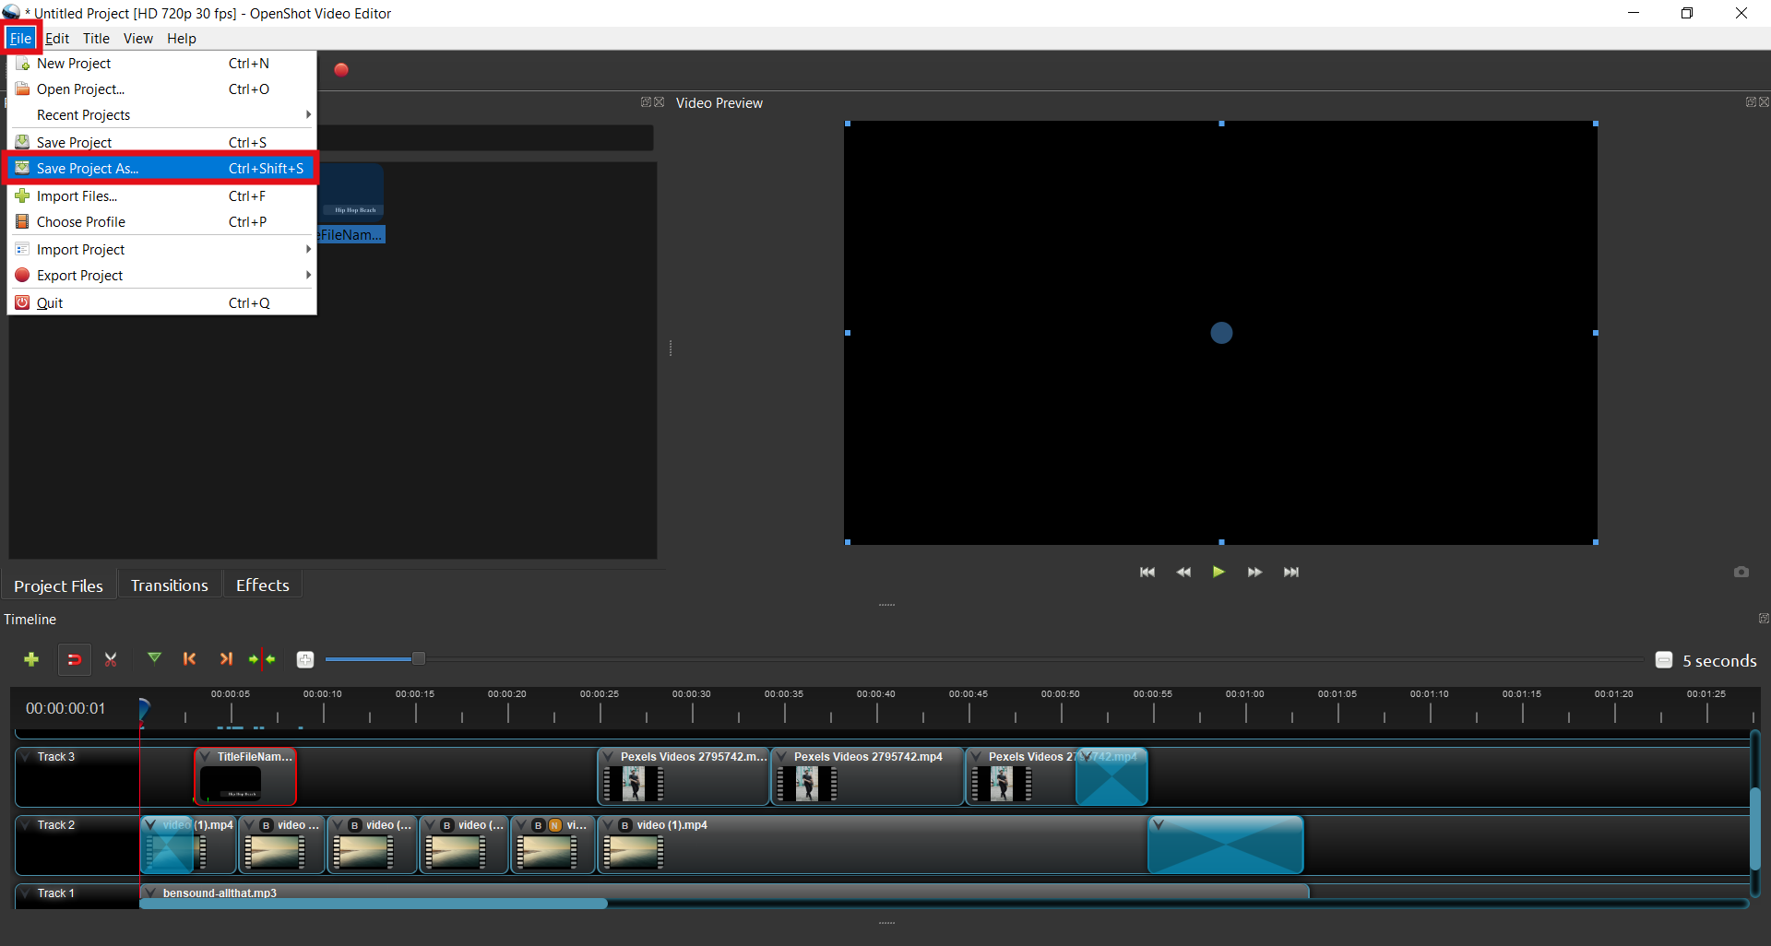
Task: Switch to the Project Files tab
Action: [58, 585]
